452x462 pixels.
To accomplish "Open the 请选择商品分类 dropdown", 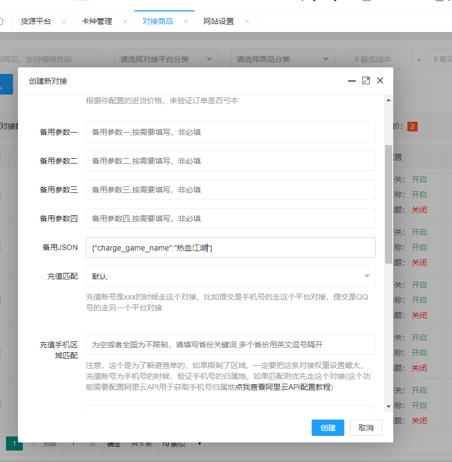I will 282,59.
